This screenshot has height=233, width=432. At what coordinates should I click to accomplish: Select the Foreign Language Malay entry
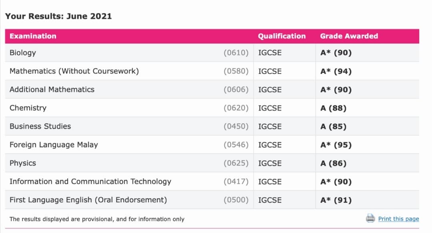click(54, 144)
